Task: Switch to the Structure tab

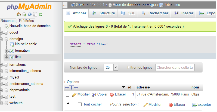Action: [104, 13]
